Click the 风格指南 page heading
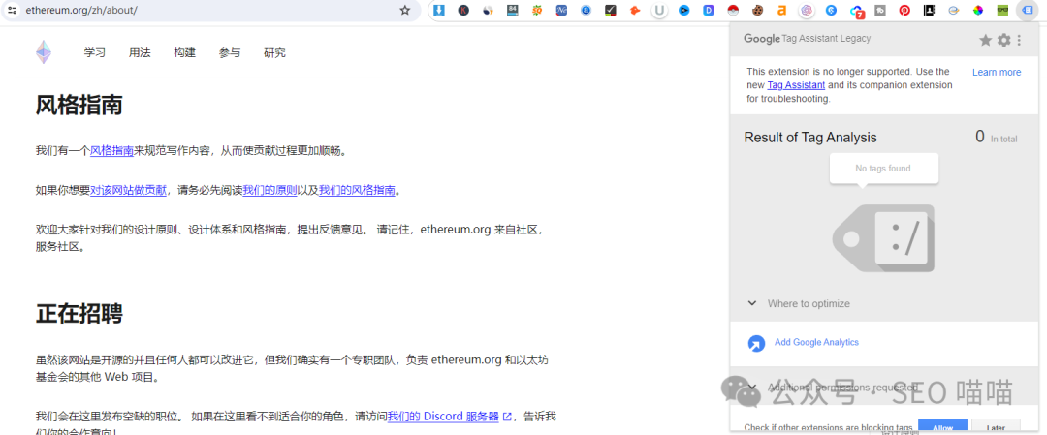The image size is (1047, 435). (x=79, y=105)
